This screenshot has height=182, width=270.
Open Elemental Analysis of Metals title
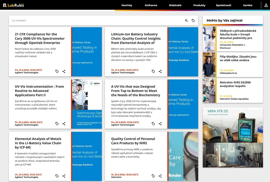(38, 143)
